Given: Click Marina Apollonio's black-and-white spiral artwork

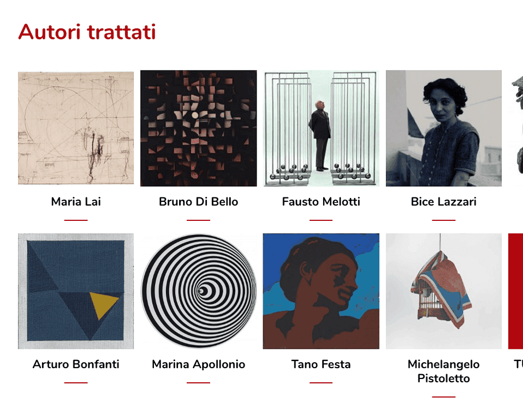Looking at the screenshot, I should click(x=199, y=291).
